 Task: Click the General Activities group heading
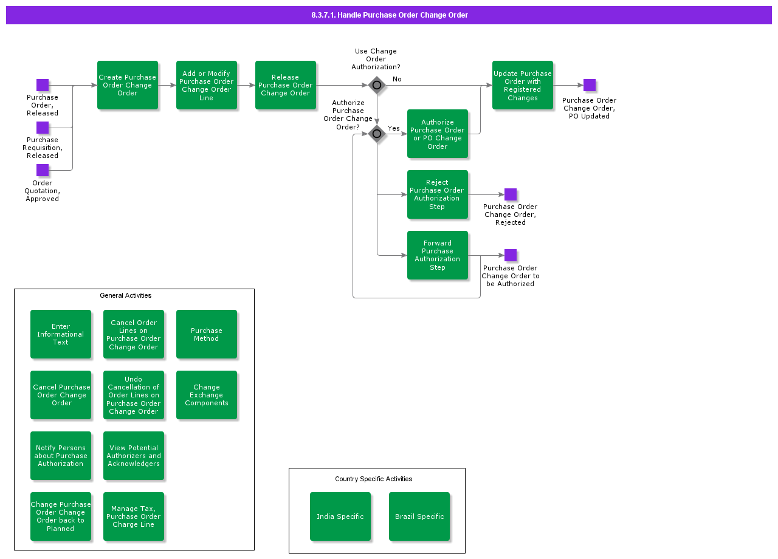(126, 295)
